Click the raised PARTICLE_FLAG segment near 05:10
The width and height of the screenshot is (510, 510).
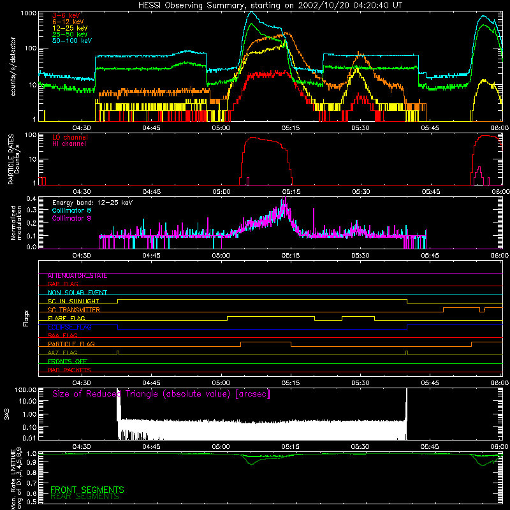tap(266, 342)
